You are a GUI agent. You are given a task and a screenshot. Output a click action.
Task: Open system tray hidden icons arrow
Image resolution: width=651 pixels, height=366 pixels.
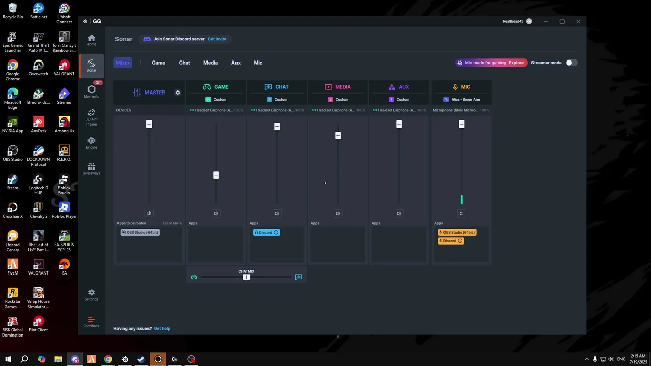coord(587,359)
